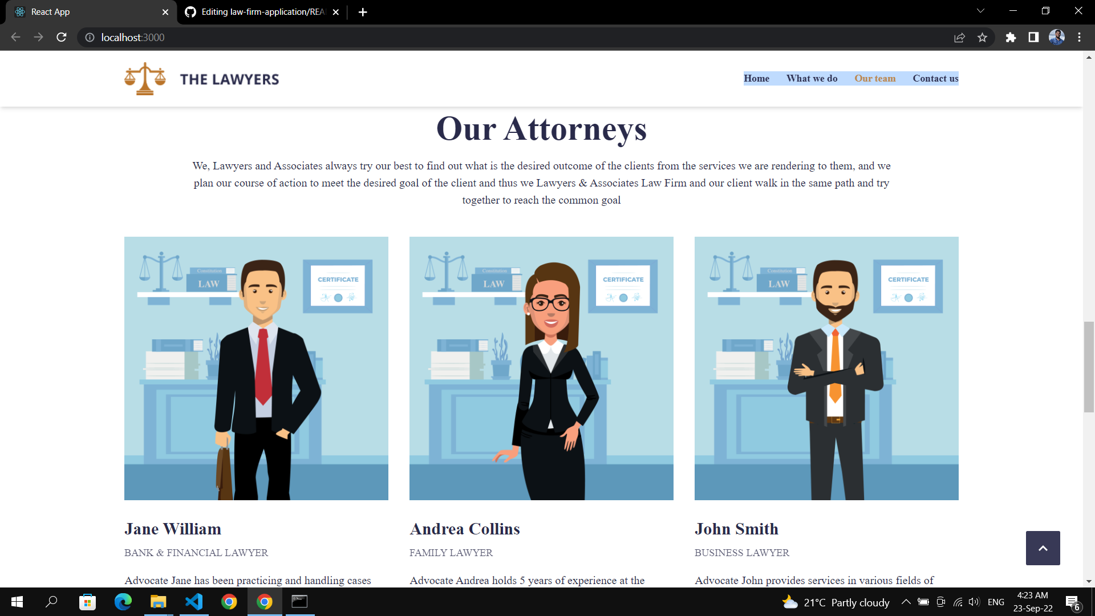Image resolution: width=1095 pixels, height=616 pixels.
Task: Launch Microsoft Edge from the taskbar
Action: coord(123,602)
